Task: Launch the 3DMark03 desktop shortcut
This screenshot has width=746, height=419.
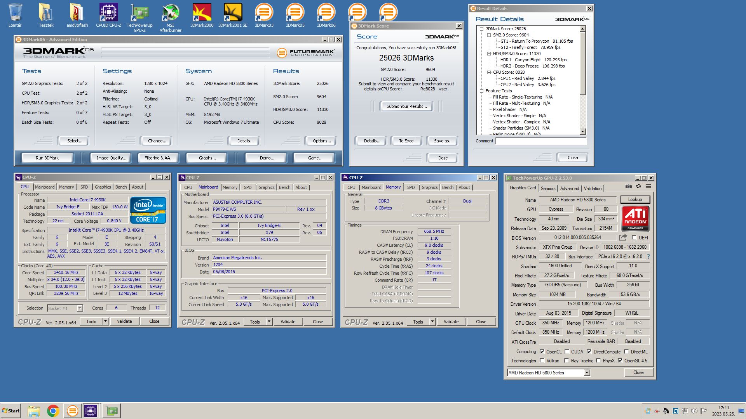Action: [x=264, y=16]
